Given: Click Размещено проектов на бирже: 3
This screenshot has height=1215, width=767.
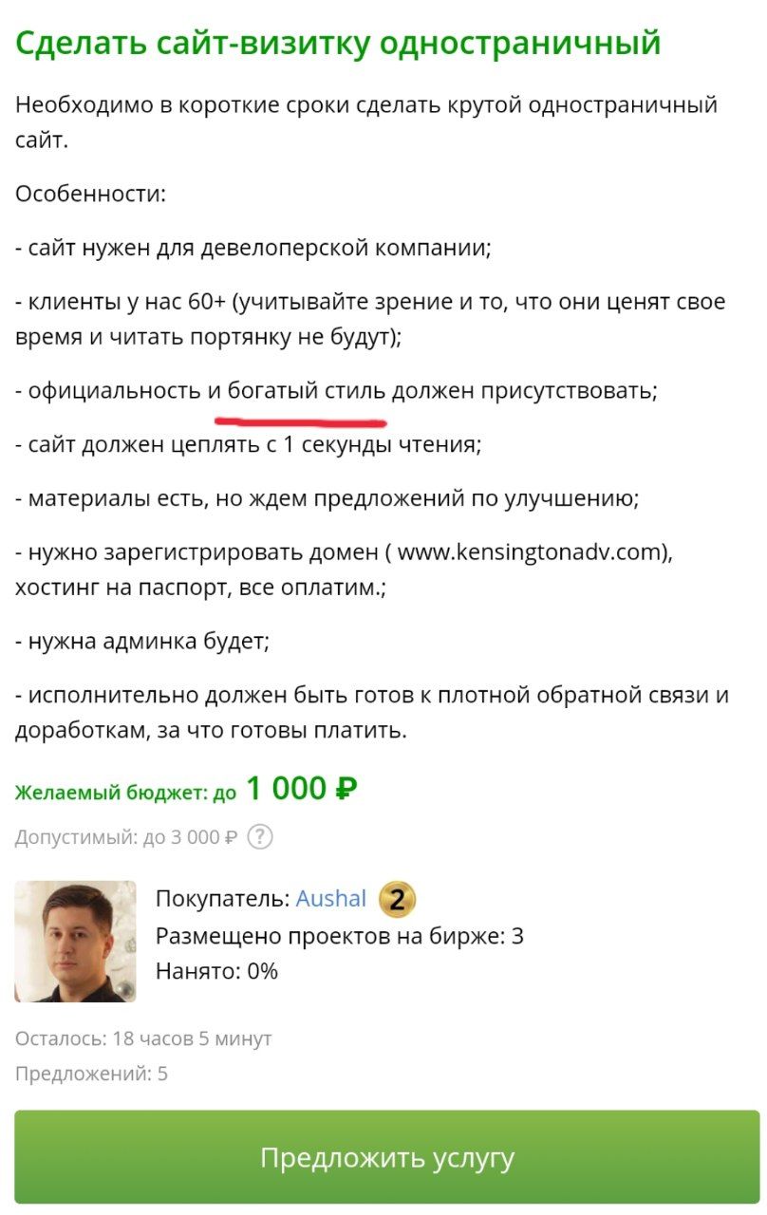Looking at the screenshot, I should pos(339,936).
